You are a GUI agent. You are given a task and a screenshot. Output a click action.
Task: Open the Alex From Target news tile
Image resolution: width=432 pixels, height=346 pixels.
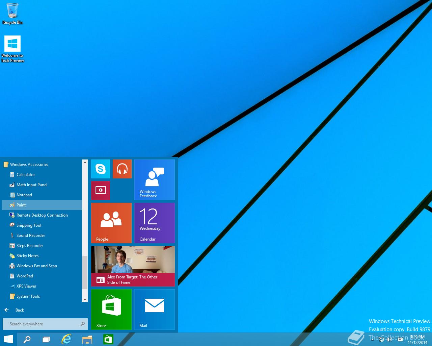(133, 266)
